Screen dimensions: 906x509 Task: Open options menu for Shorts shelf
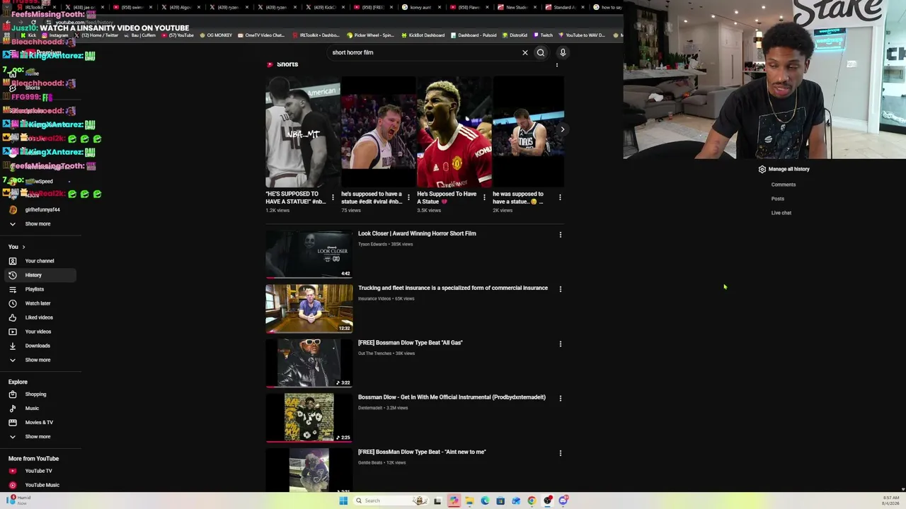pos(557,64)
